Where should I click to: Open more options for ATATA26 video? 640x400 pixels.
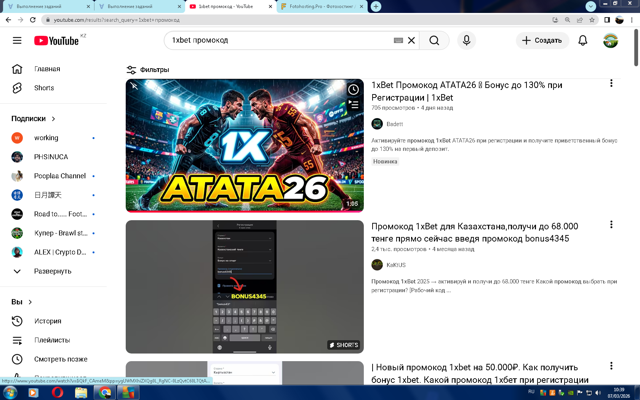(x=611, y=83)
